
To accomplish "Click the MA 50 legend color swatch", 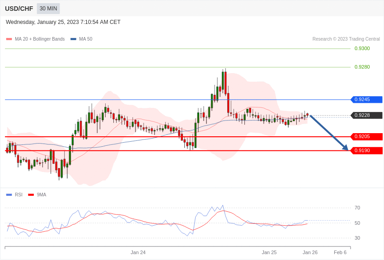I will tap(73, 39).
